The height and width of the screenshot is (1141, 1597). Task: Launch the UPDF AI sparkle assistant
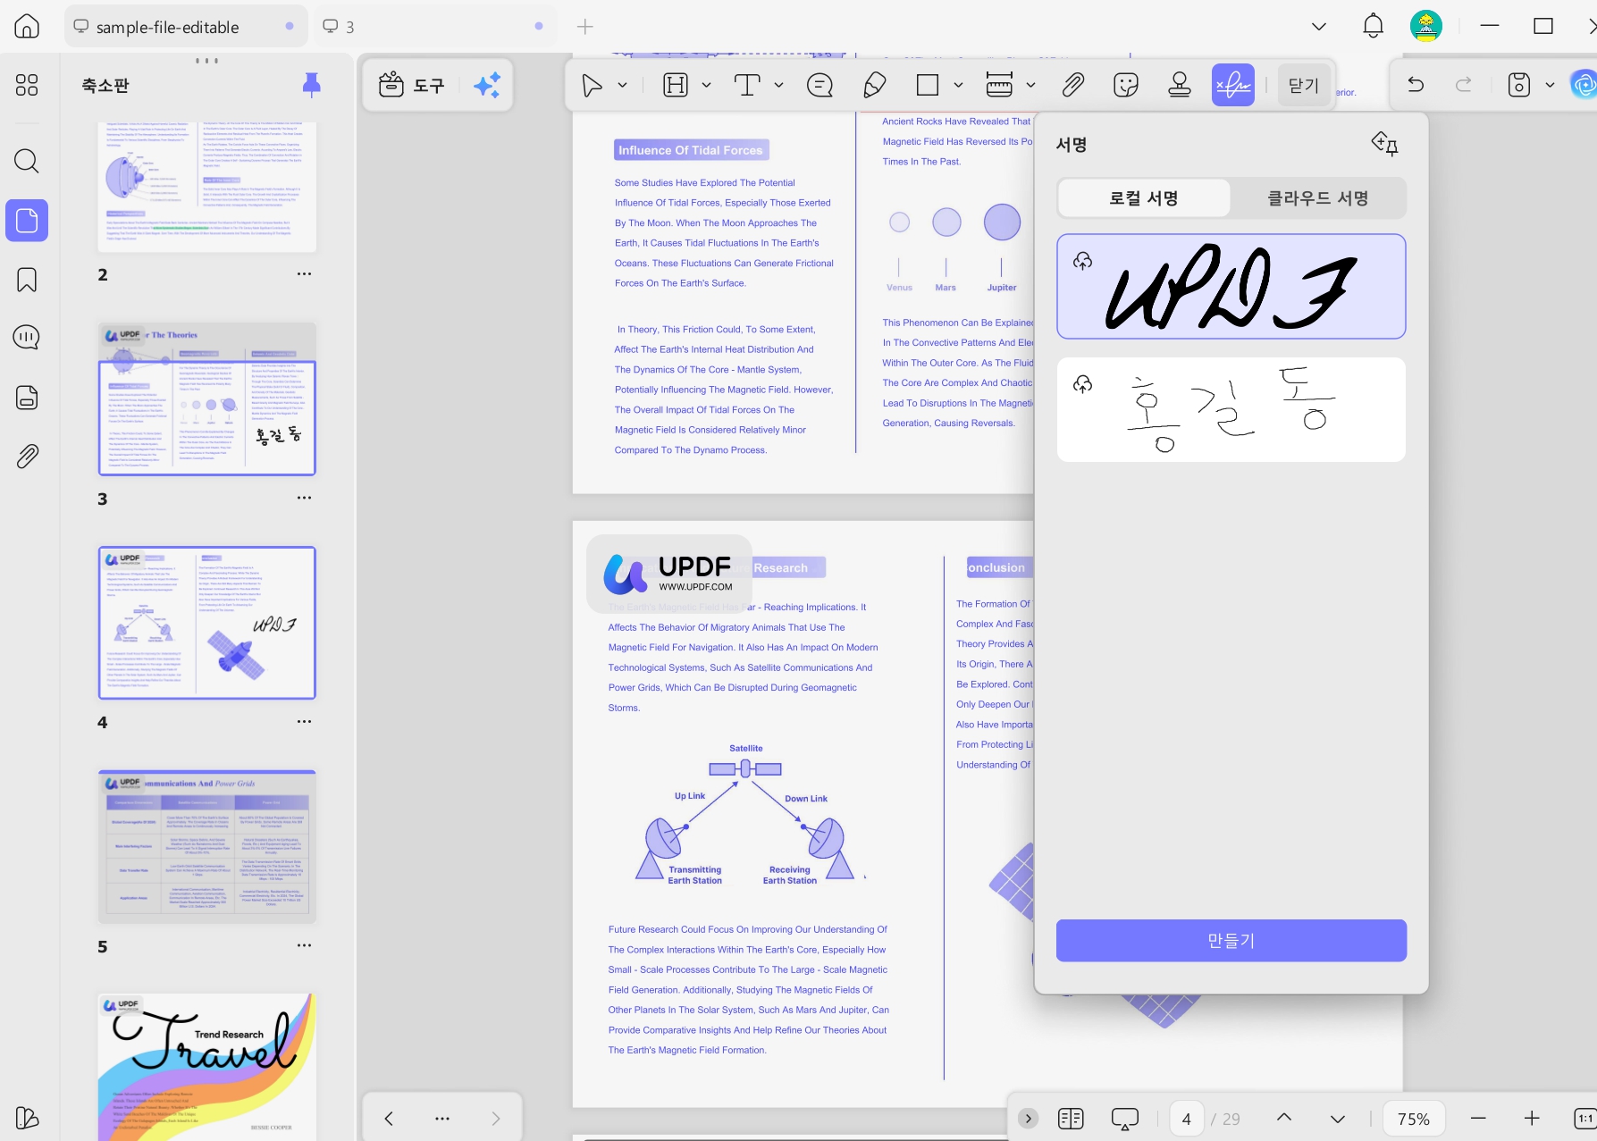click(487, 85)
